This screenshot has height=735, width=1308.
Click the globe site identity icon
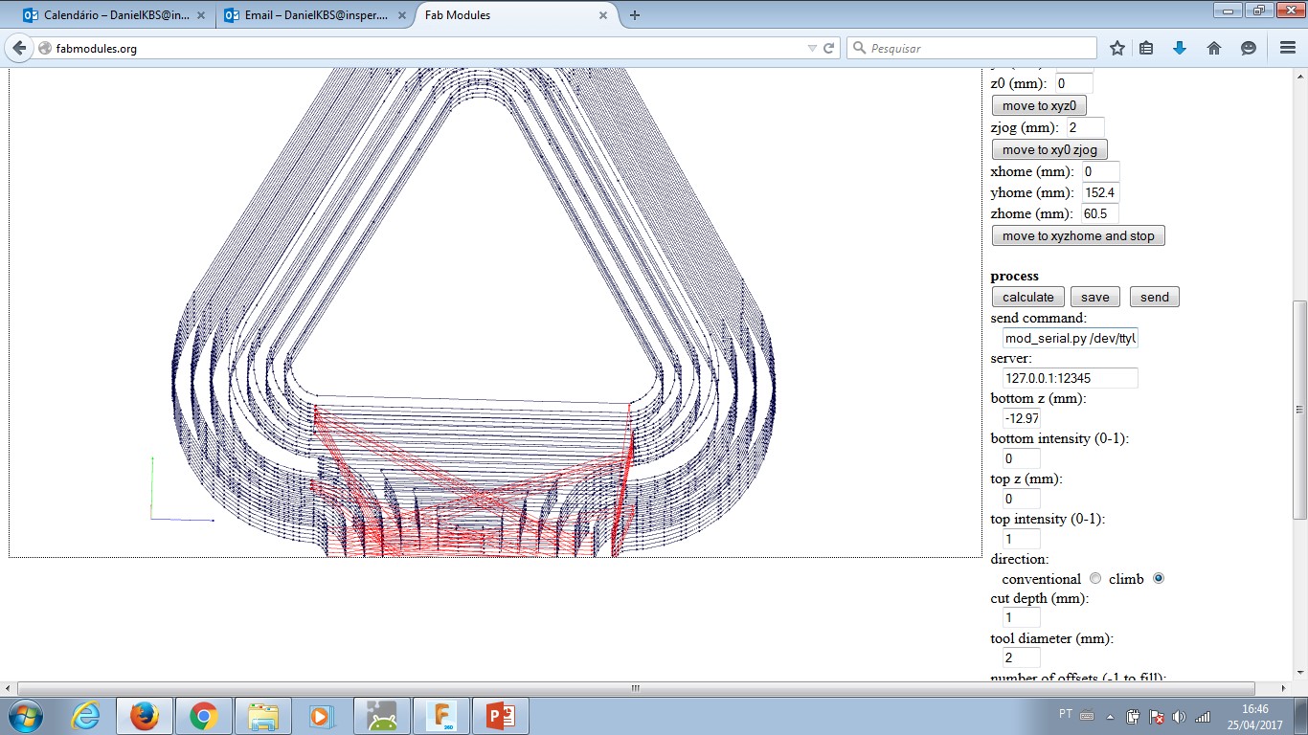(44, 48)
